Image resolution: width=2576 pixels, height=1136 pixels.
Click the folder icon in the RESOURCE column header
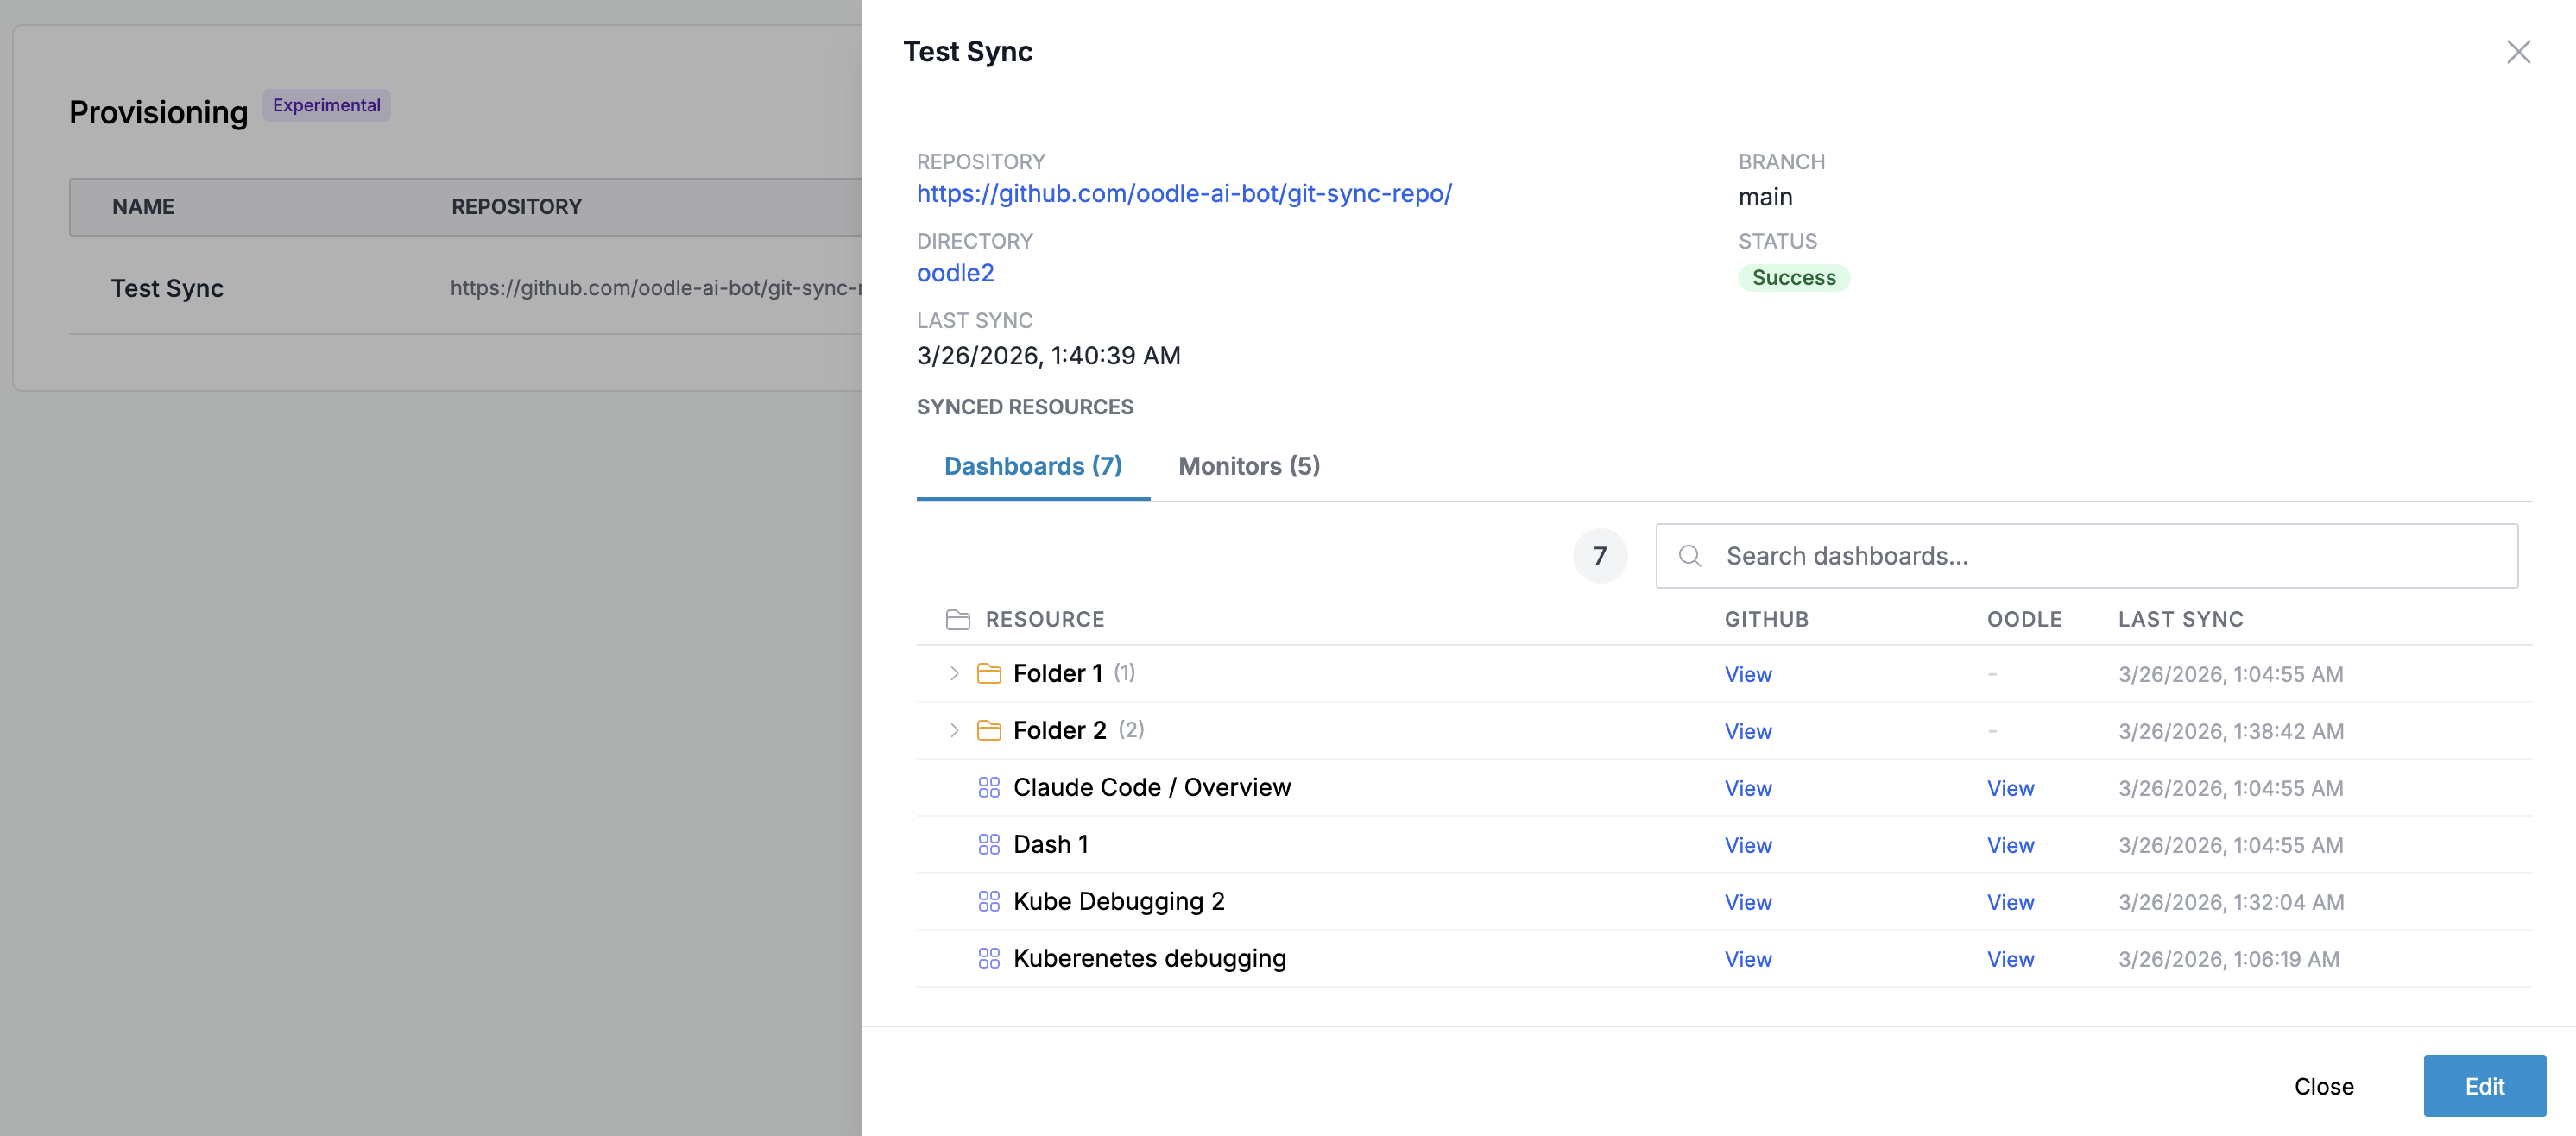click(958, 619)
